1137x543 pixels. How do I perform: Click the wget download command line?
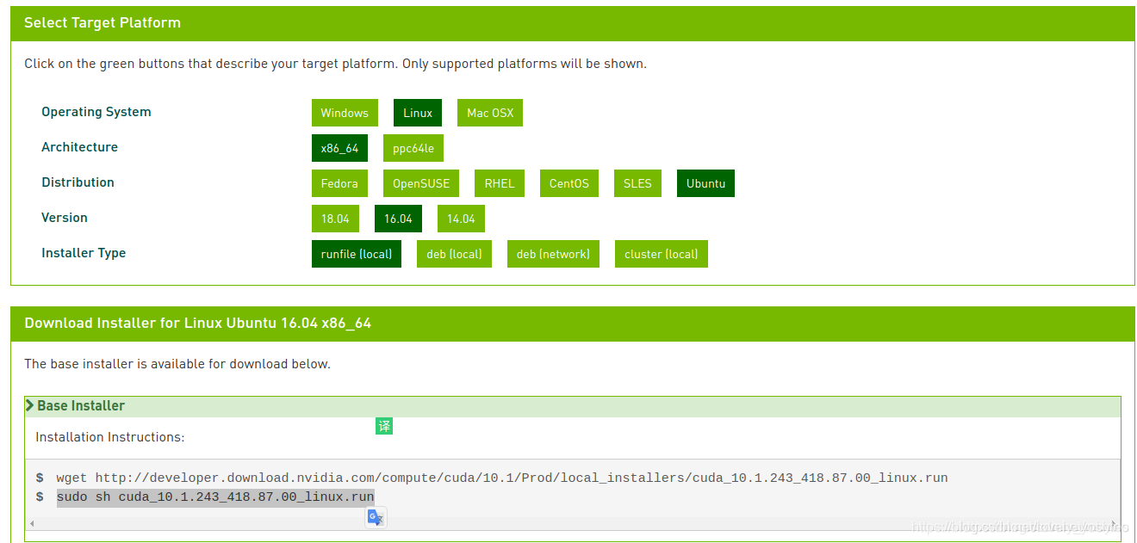pos(502,478)
